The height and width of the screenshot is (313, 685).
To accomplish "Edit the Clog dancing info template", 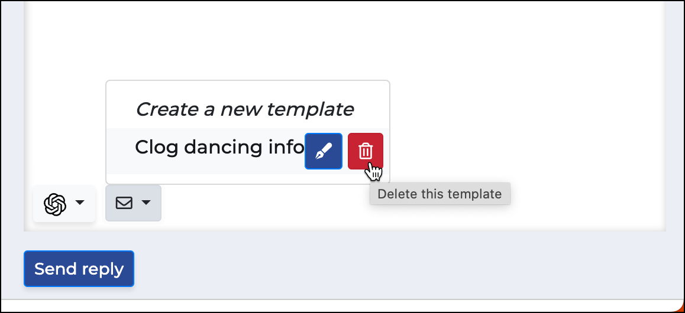I will pyautogui.click(x=324, y=151).
